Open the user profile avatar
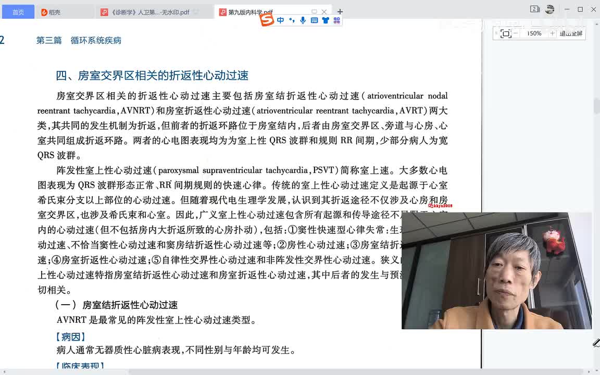This screenshot has width=600, height=375. [x=550, y=9]
